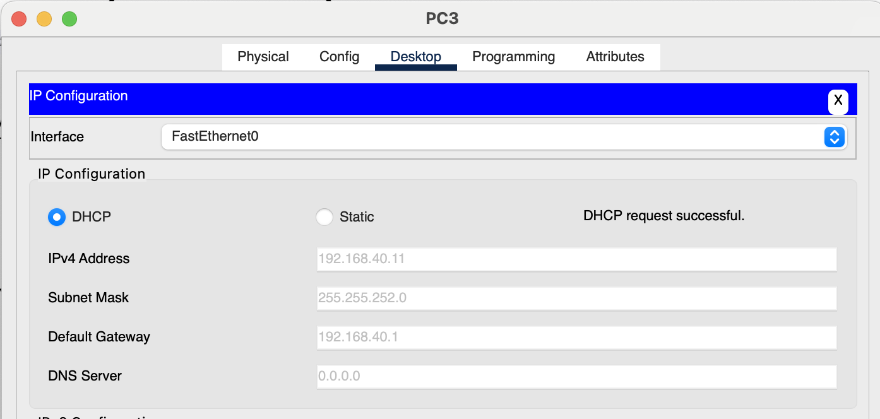Click the red window close button

click(x=19, y=19)
